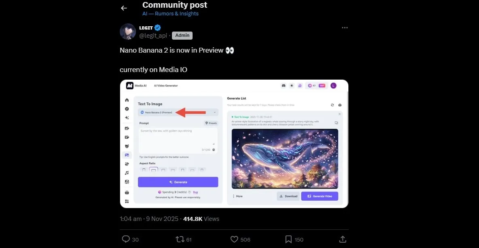The image size is (479, 248).
Task: Click the back arrow next to Community post
Action: pos(124,8)
